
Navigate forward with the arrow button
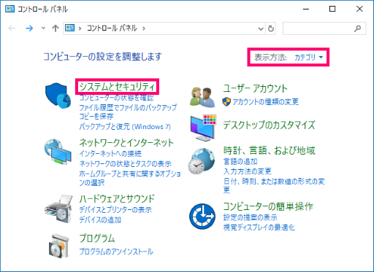29,28
